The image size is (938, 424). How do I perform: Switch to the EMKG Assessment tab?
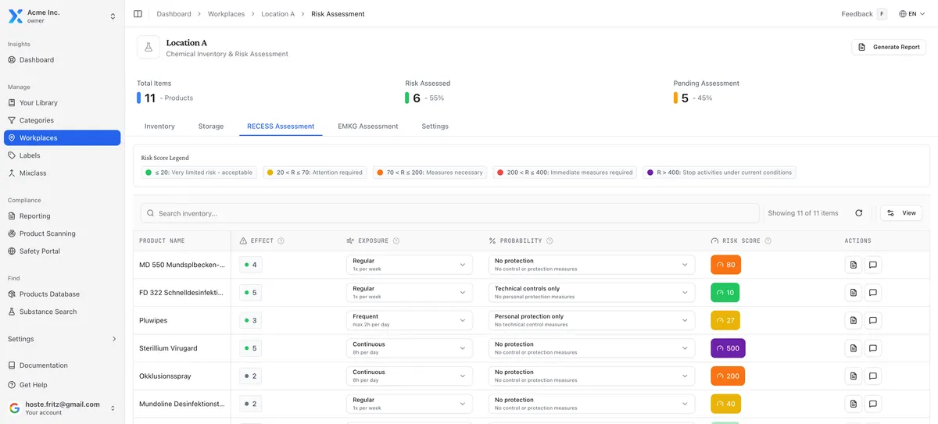[x=367, y=126]
